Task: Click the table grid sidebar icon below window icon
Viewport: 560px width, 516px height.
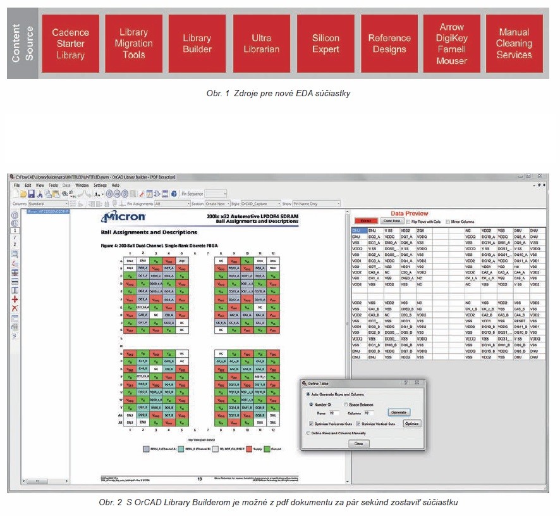Action: click(x=15, y=327)
